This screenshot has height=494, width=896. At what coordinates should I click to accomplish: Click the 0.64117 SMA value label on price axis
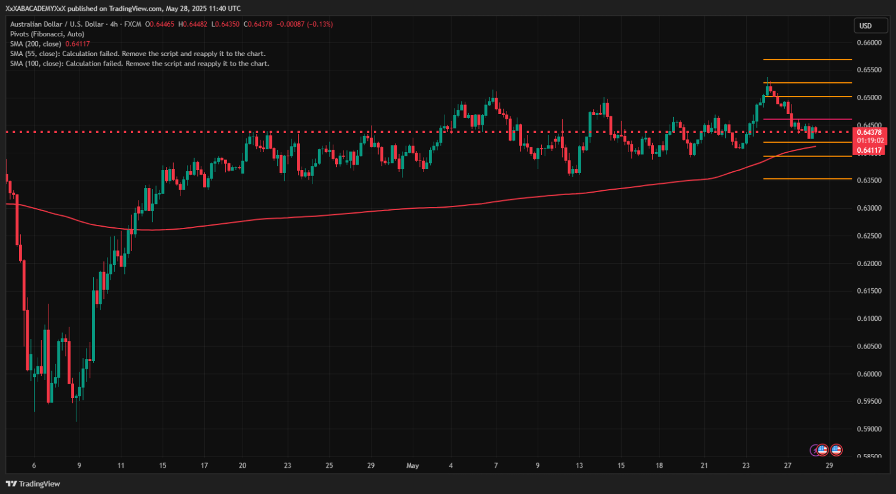coord(869,150)
